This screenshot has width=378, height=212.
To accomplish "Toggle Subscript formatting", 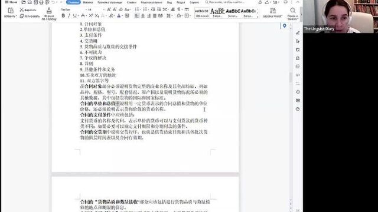I will coord(97,16).
